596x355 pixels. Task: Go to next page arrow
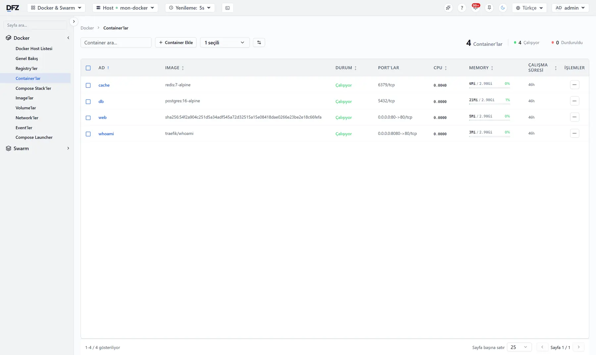coord(578,347)
